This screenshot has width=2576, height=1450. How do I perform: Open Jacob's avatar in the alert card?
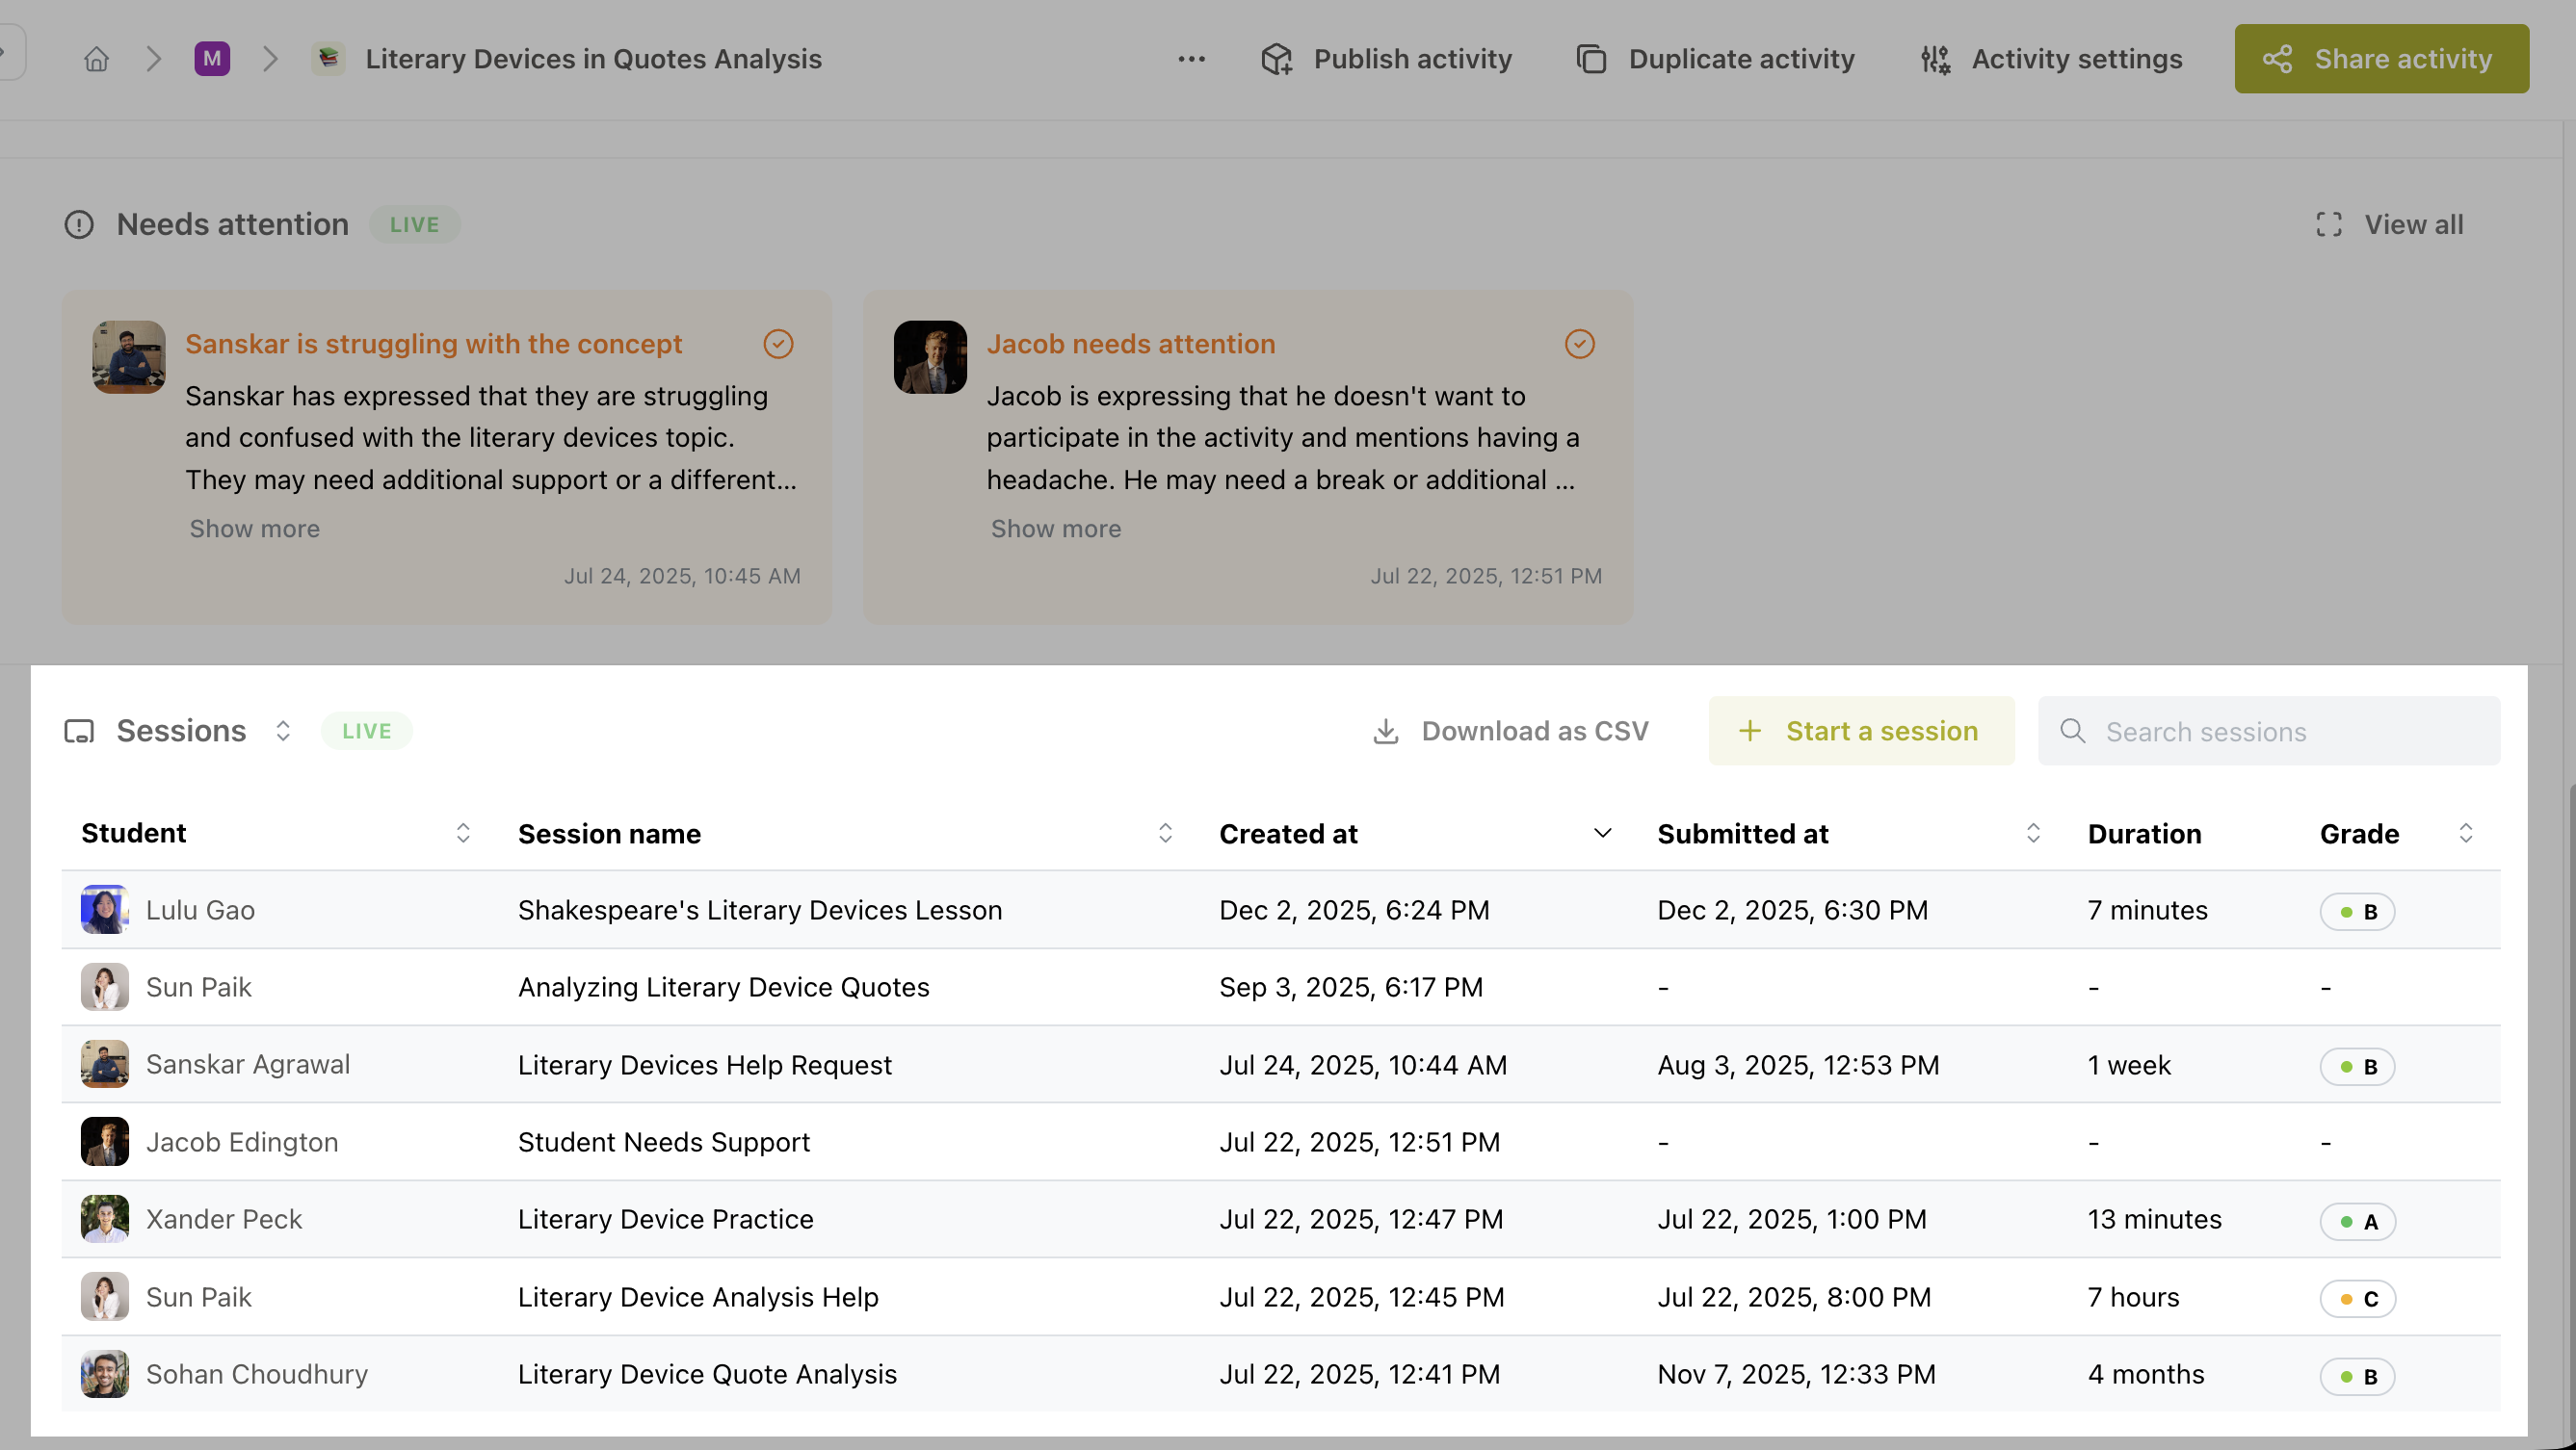[930, 357]
